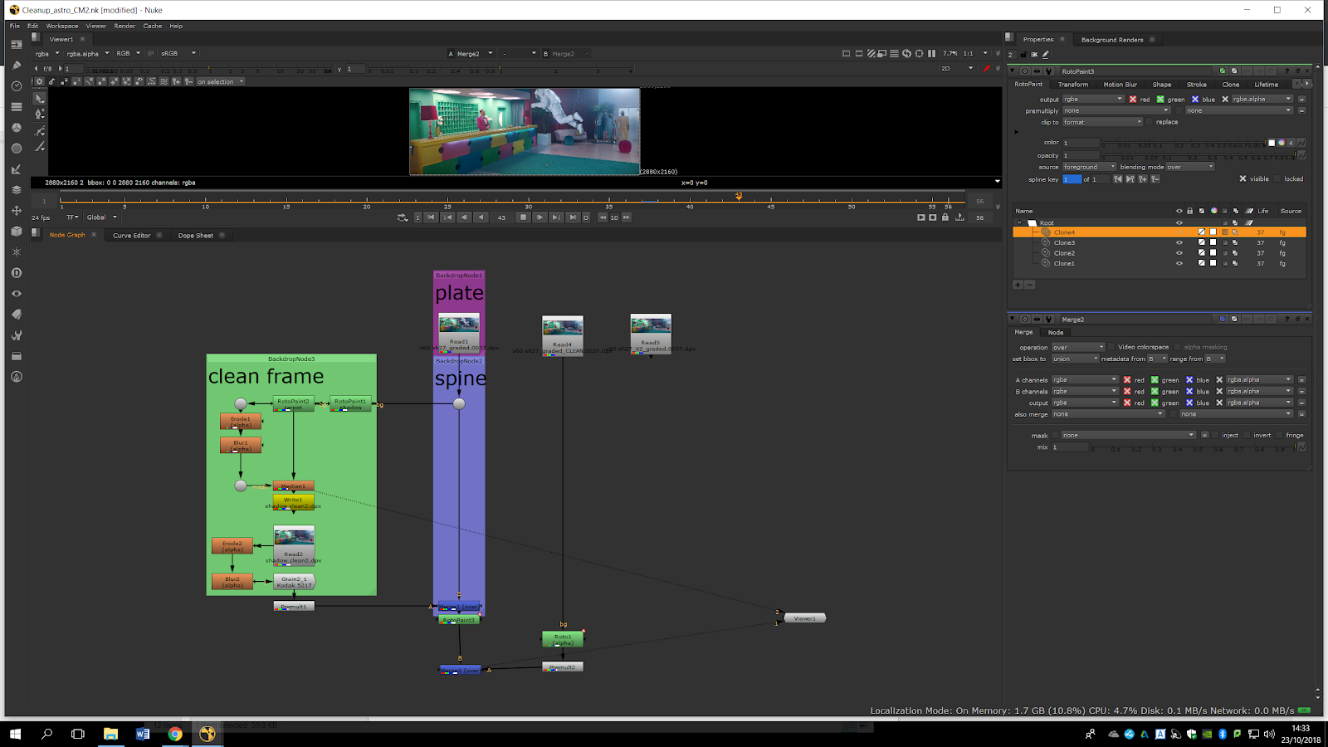Open the Render menu
The height and width of the screenshot is (747, 1328).
tap(124, 26)
